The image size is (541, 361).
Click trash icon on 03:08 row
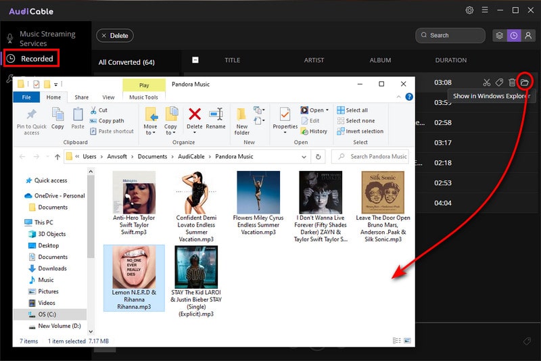(512, 82)
